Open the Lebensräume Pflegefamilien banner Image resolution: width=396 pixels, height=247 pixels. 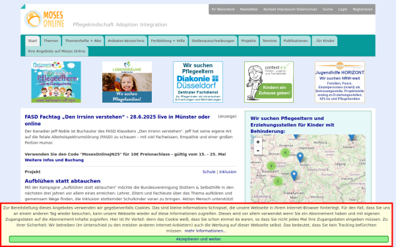pyautogui.click(x=127, y=82)
